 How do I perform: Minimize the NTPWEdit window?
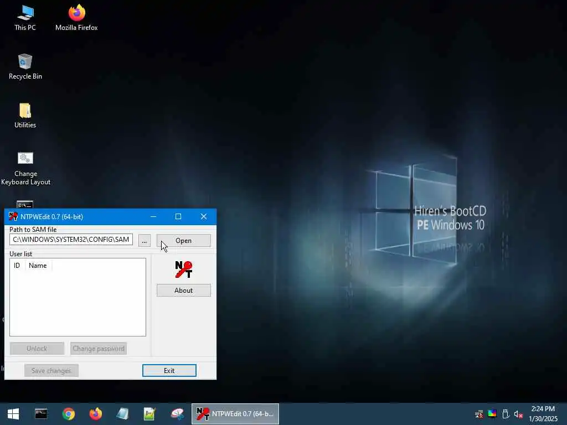(153, 216)
